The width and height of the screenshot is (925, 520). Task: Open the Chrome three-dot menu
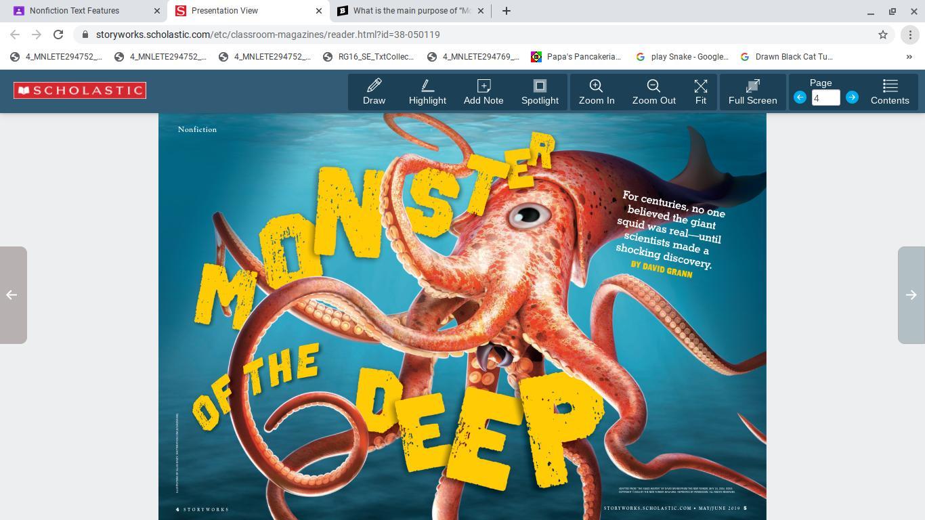coord(910,35)
